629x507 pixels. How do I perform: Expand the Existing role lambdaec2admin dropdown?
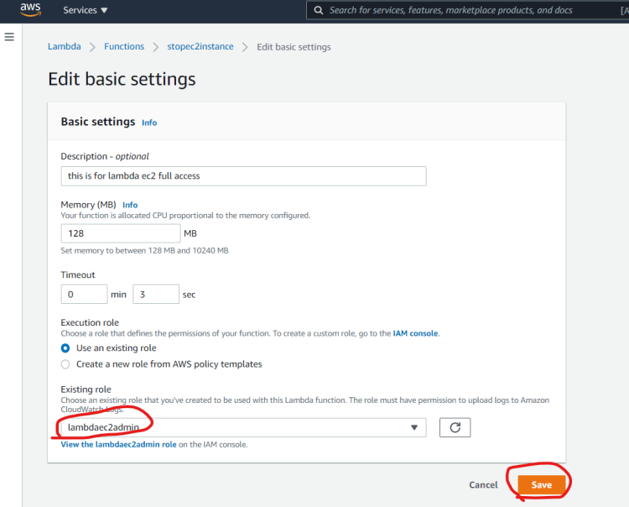click(243, 427)
